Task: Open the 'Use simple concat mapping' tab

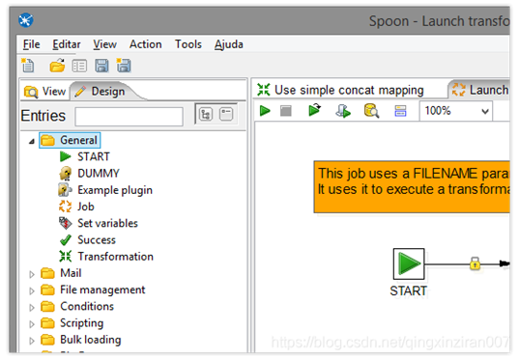Action: [341, 90]
